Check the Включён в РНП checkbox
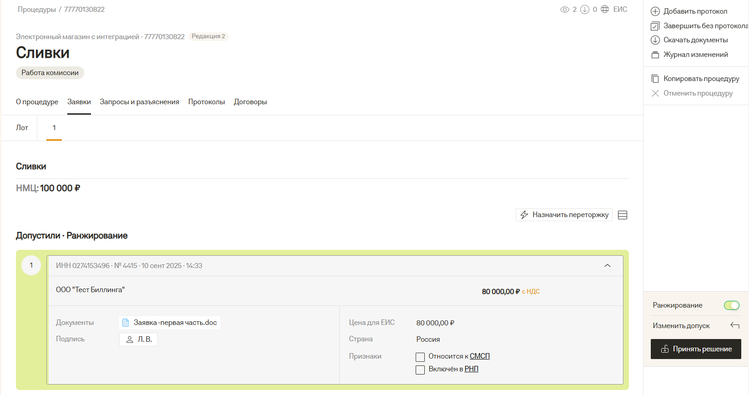Image resolution: width=749 pixels, height=395 pixels. [x=420, y=370]
